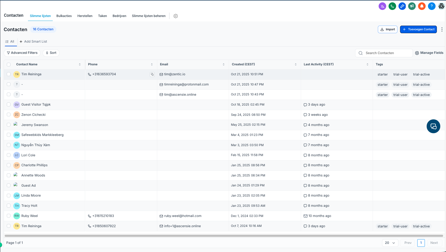This screenshot has height=252, width=446.
Task: Switch to the Bulkacties tab
Action: click(64, 16)
